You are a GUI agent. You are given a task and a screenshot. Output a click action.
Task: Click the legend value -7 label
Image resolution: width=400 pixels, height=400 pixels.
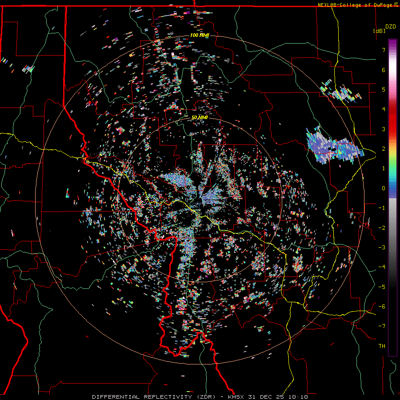tap(382, 326)
